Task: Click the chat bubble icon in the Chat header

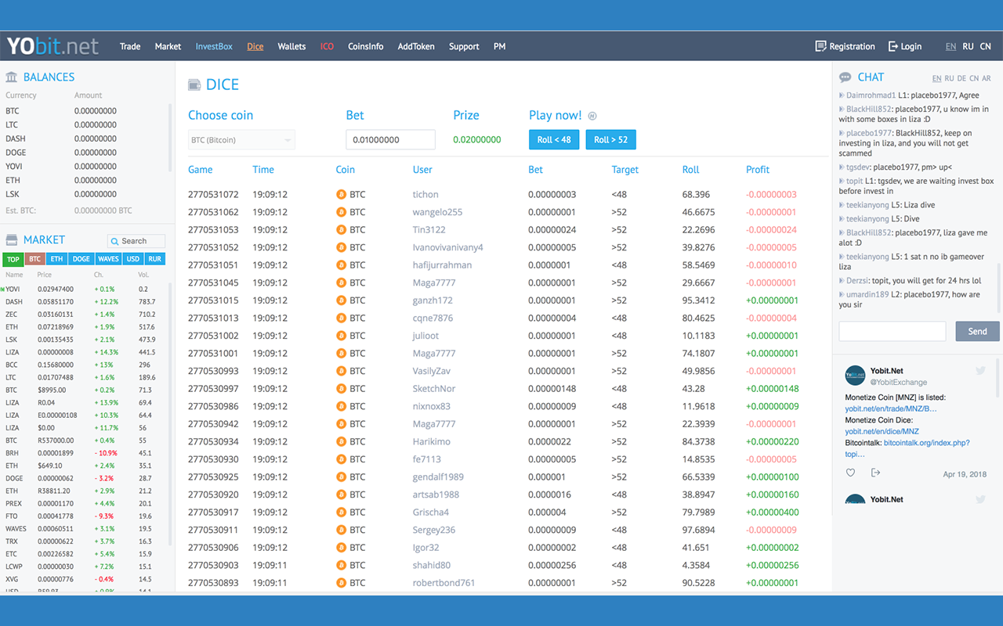Action: point(845,77)
